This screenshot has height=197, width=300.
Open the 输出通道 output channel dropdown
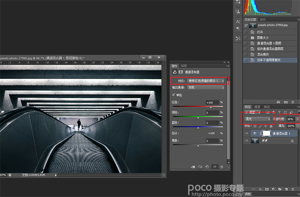[205, 88]
